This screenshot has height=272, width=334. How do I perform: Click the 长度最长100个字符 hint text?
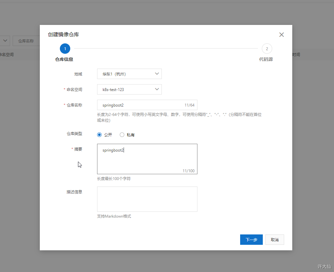pos(114,179)
